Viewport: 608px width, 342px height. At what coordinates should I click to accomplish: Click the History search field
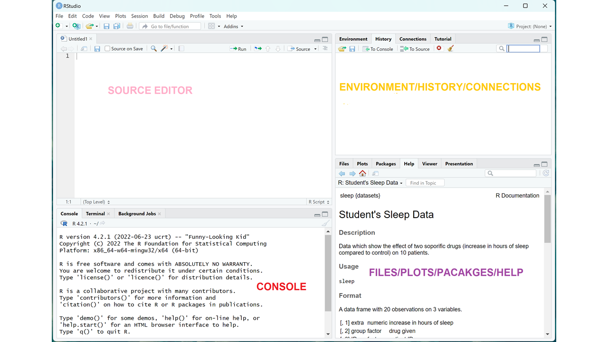tap(523, 48)
